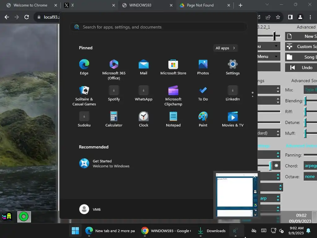Switch to Edge 'New tab and 2 more' taskbar item
The width and height of the screenshot is (317, 238).
tap(110, 231)
